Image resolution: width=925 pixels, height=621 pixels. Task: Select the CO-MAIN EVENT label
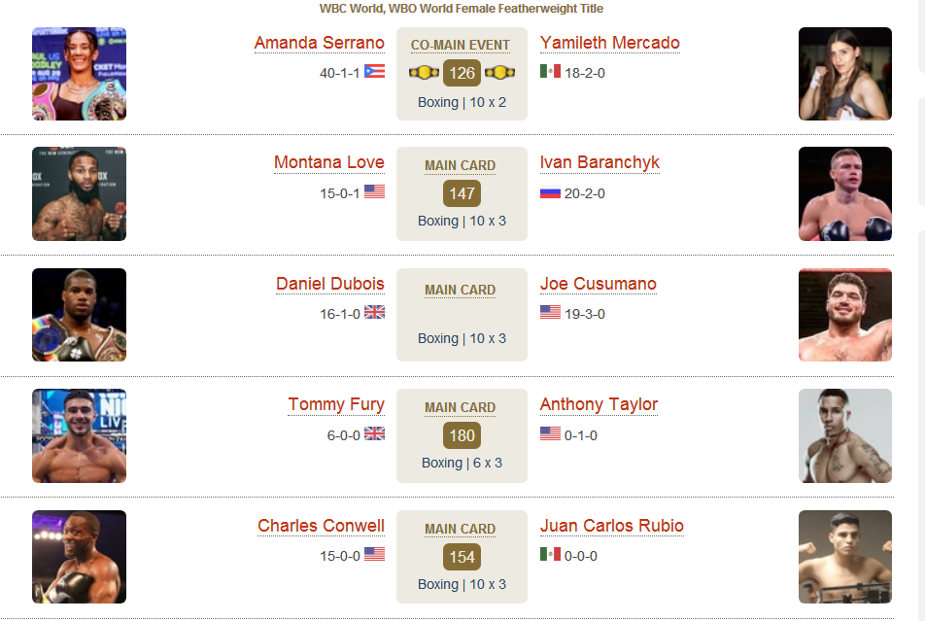click(461, 46)
